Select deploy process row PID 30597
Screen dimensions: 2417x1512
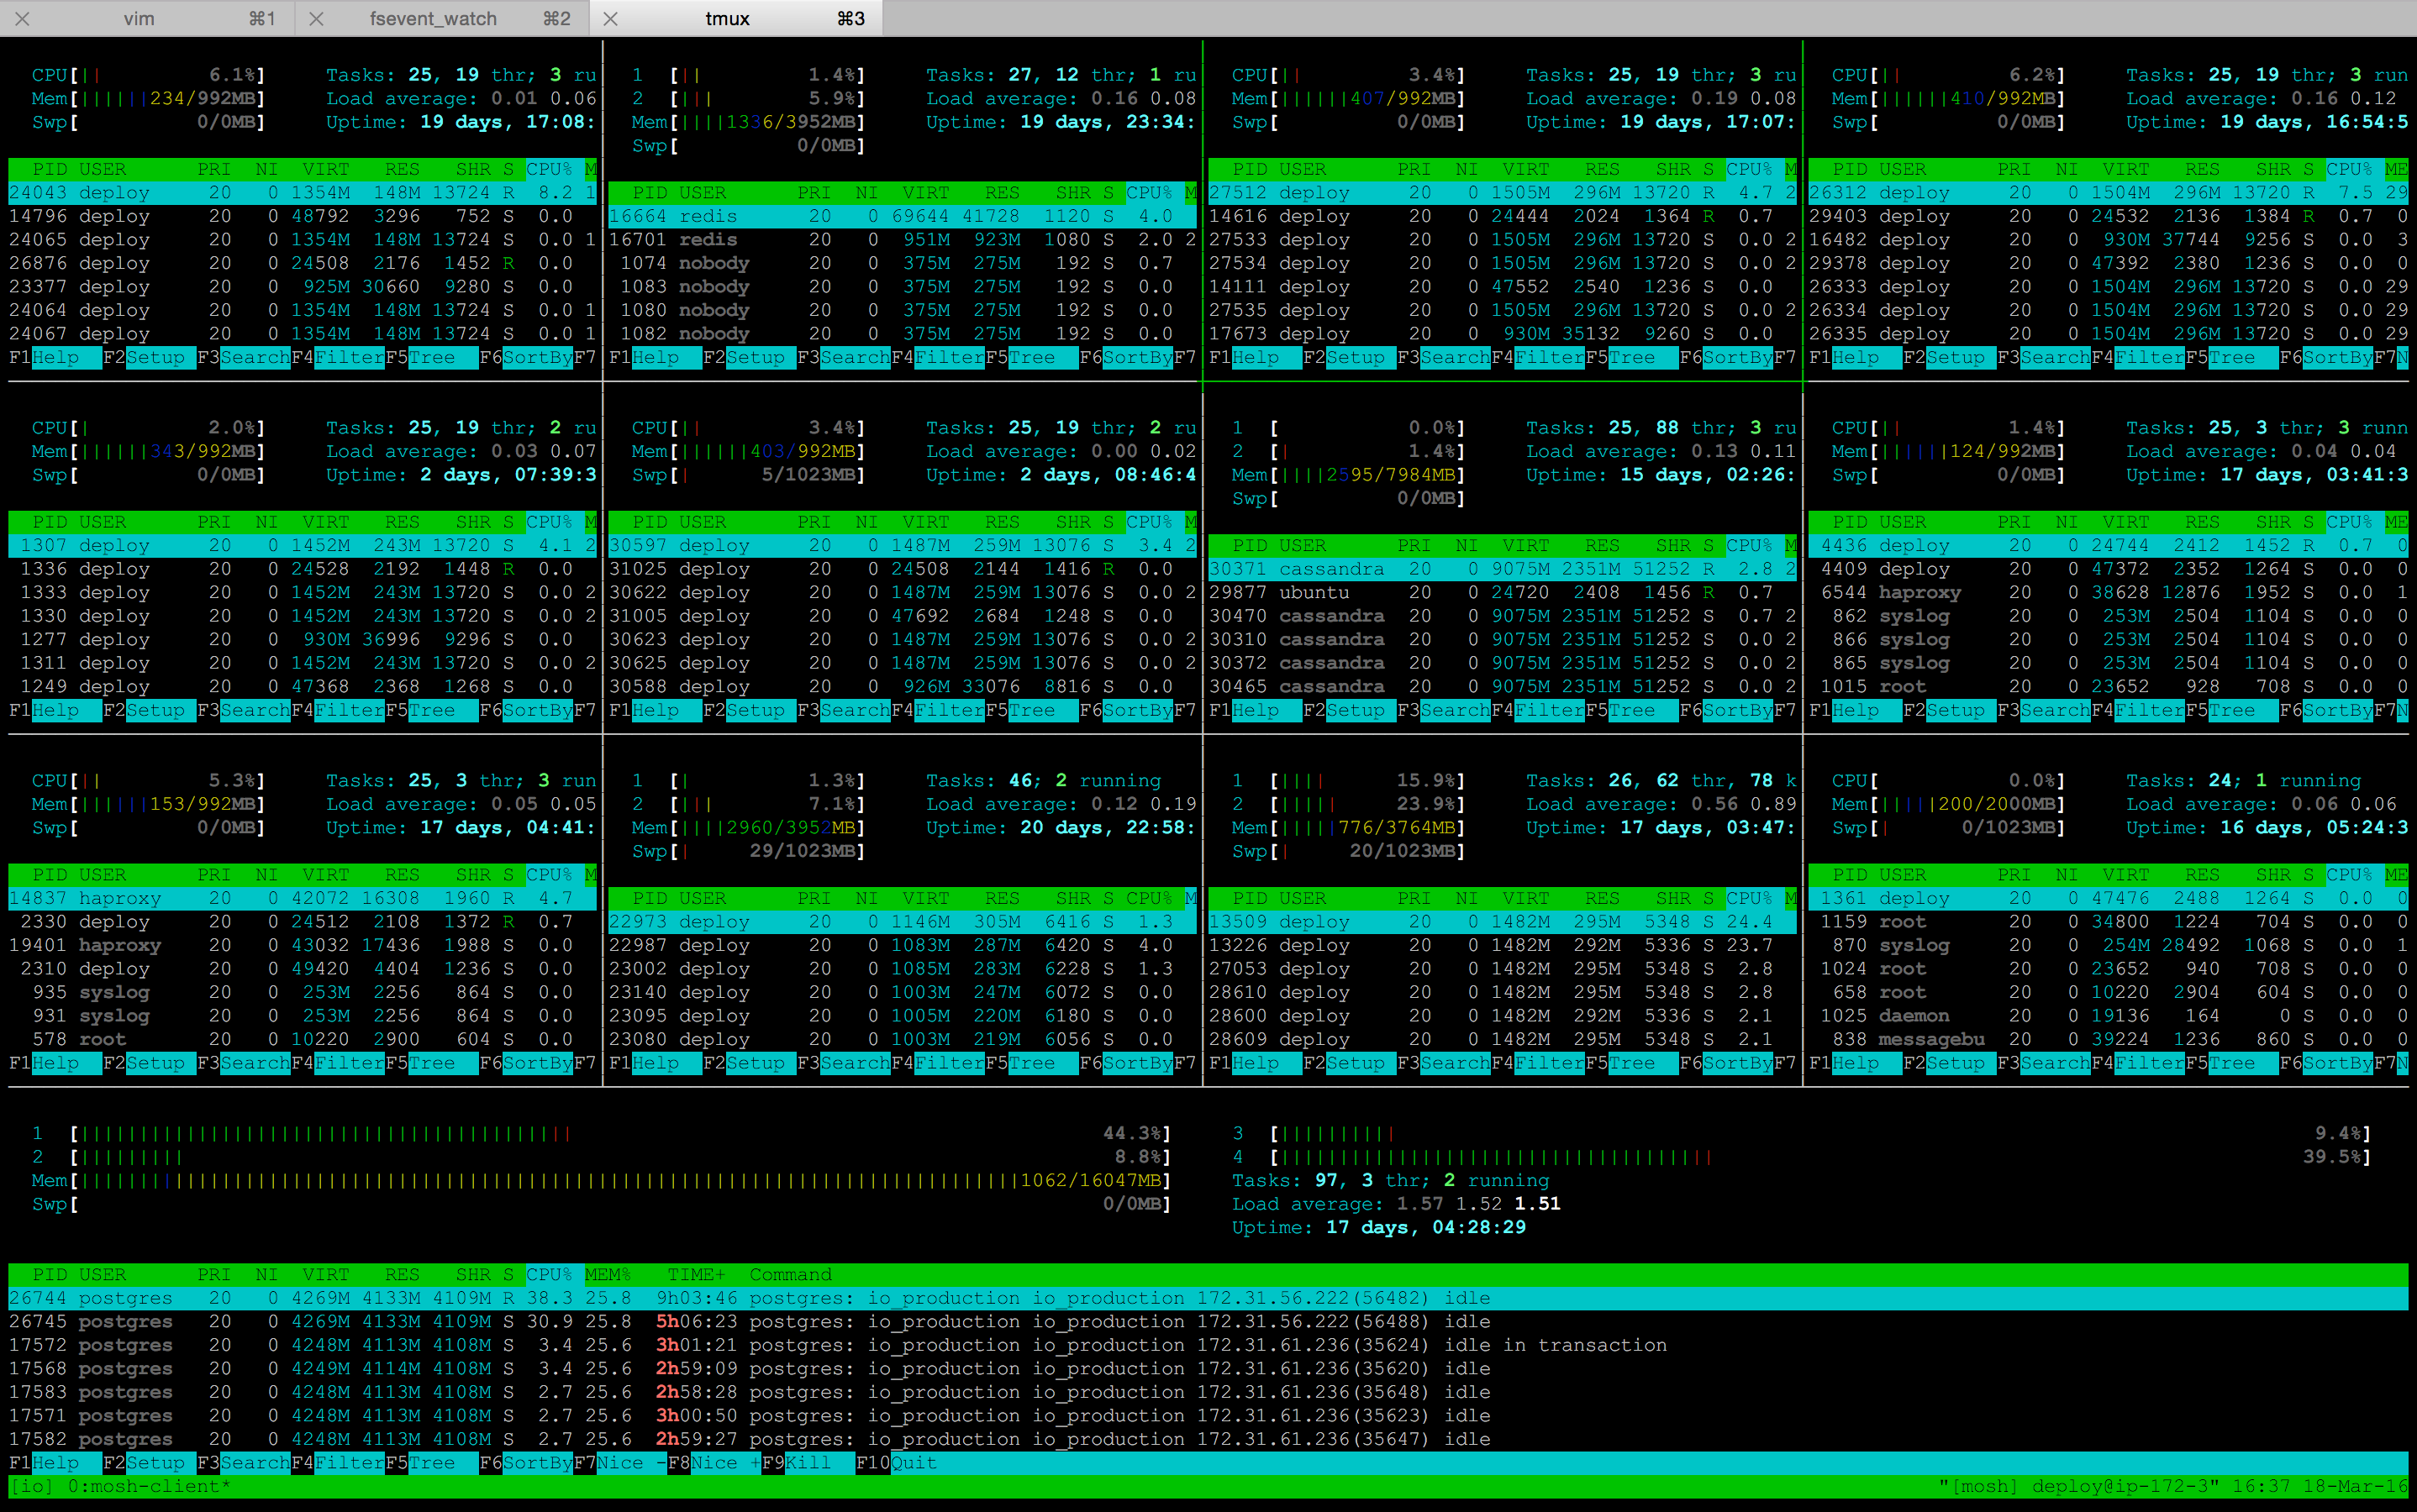coord(903,545)
